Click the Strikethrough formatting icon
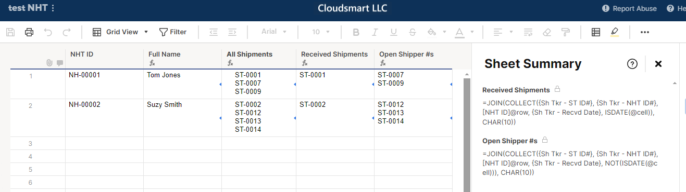 (x=413, y=32)
